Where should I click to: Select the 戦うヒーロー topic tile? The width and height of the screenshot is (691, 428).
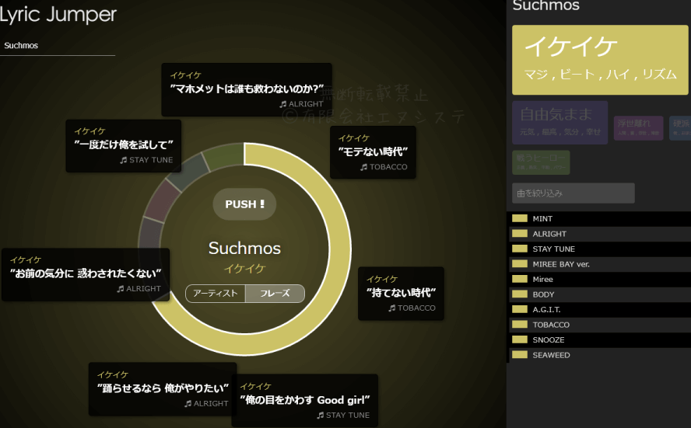(x=541, y=162)
